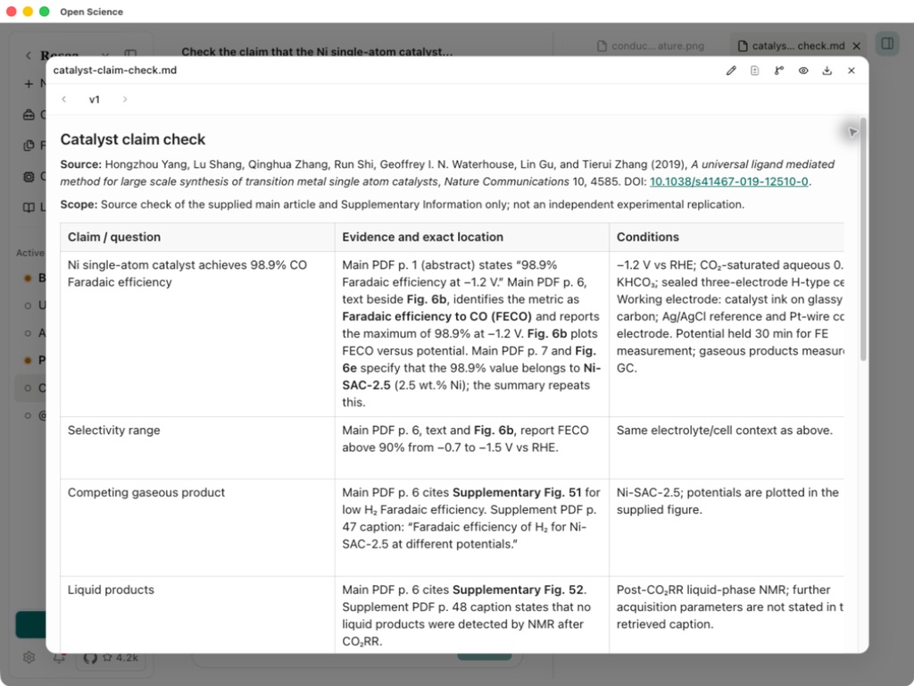Go to the next version arrow

coord(125,99)
